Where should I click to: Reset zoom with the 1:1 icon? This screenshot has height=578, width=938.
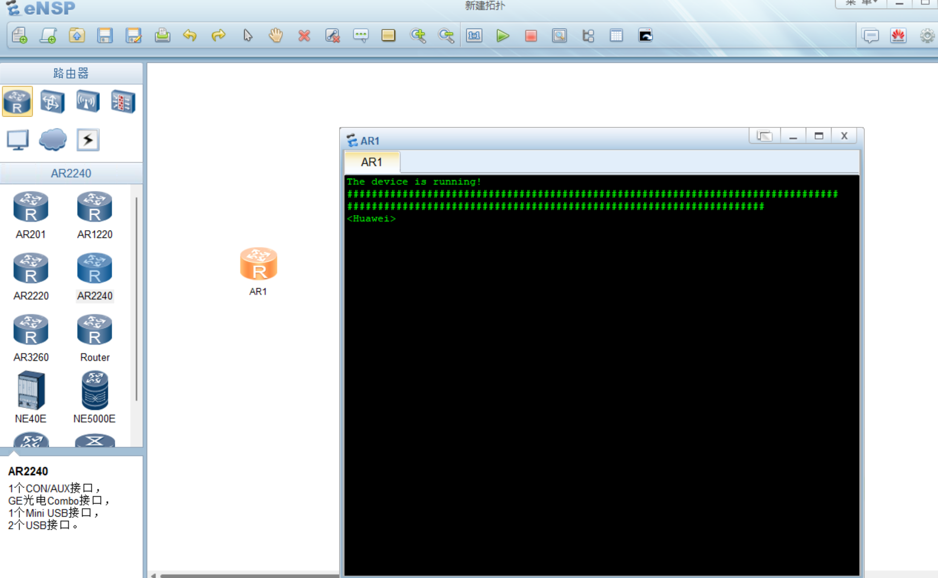[474, 36]
